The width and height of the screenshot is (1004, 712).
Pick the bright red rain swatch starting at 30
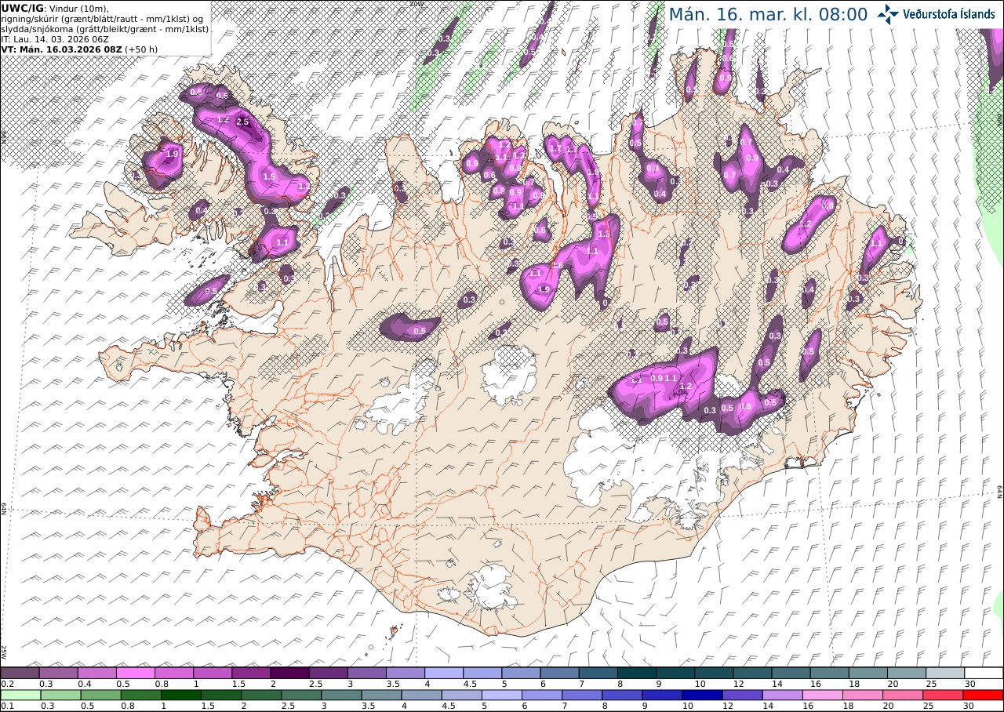pyautogui.click(x=984, y=695)
